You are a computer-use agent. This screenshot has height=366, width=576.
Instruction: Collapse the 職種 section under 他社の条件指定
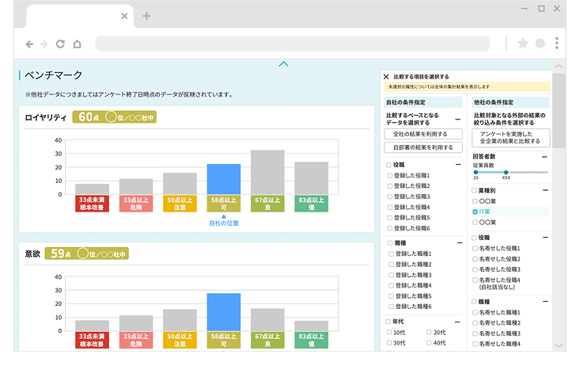click(x=545, y=301)
